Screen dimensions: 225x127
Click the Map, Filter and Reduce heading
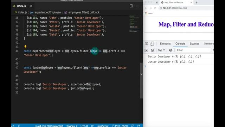pos(186,24)
